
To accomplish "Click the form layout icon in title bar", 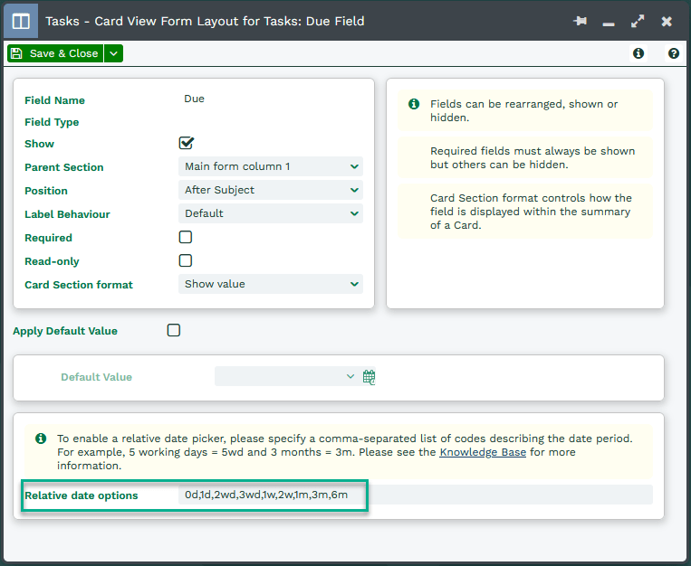I will [21, 21].
